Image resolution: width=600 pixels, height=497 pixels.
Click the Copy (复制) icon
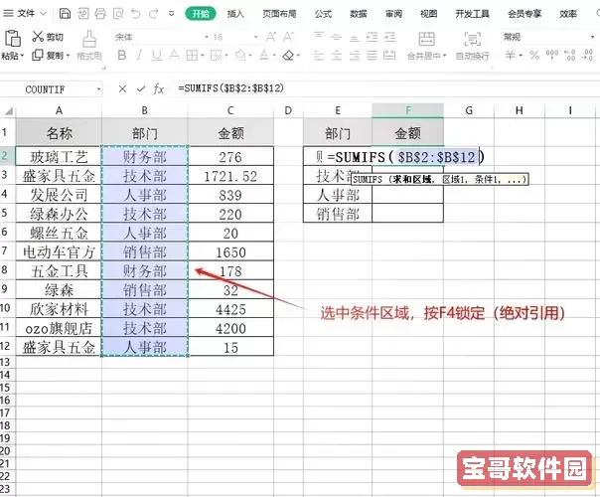(x=38, y=55)
